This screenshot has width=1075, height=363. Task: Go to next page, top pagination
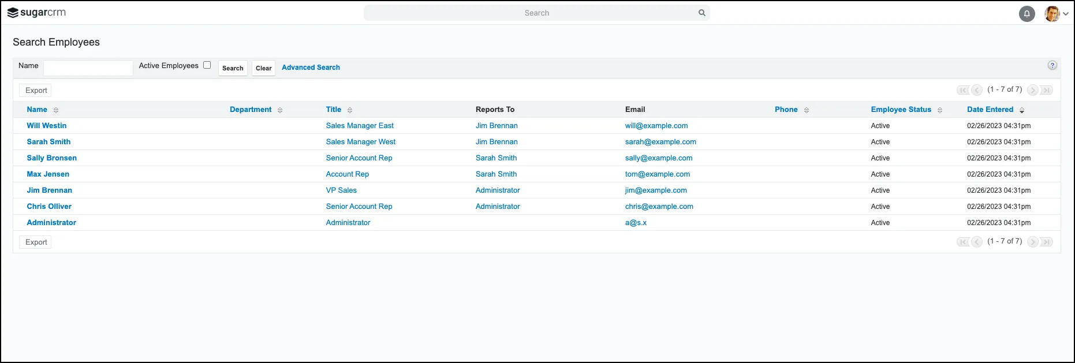(x=1033, y=90)
